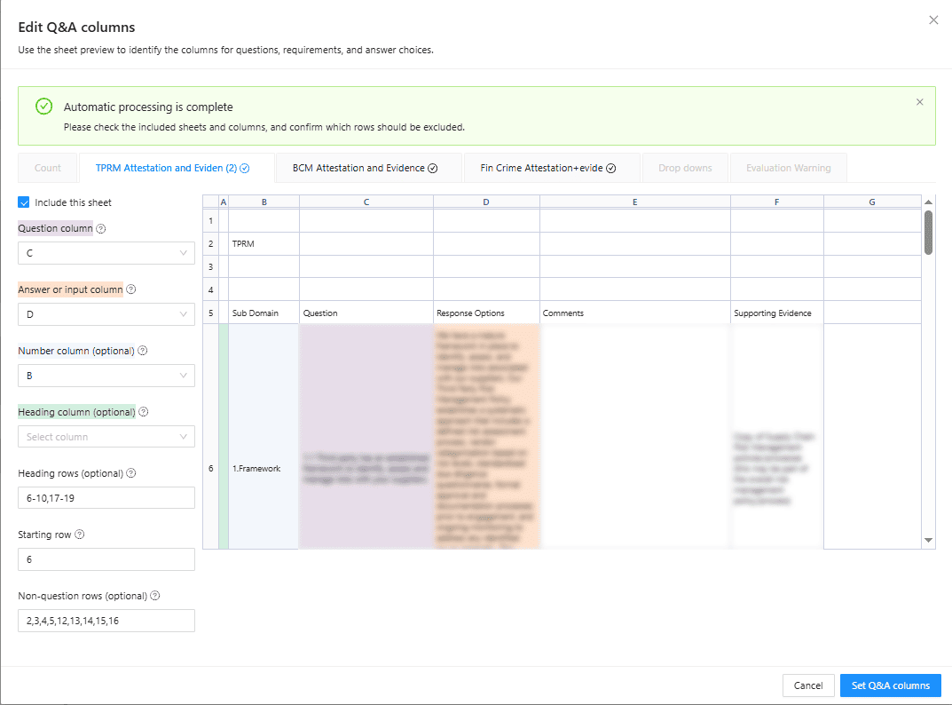
Task: Click the sheet preview scrollbar
Action: [928, 234]
